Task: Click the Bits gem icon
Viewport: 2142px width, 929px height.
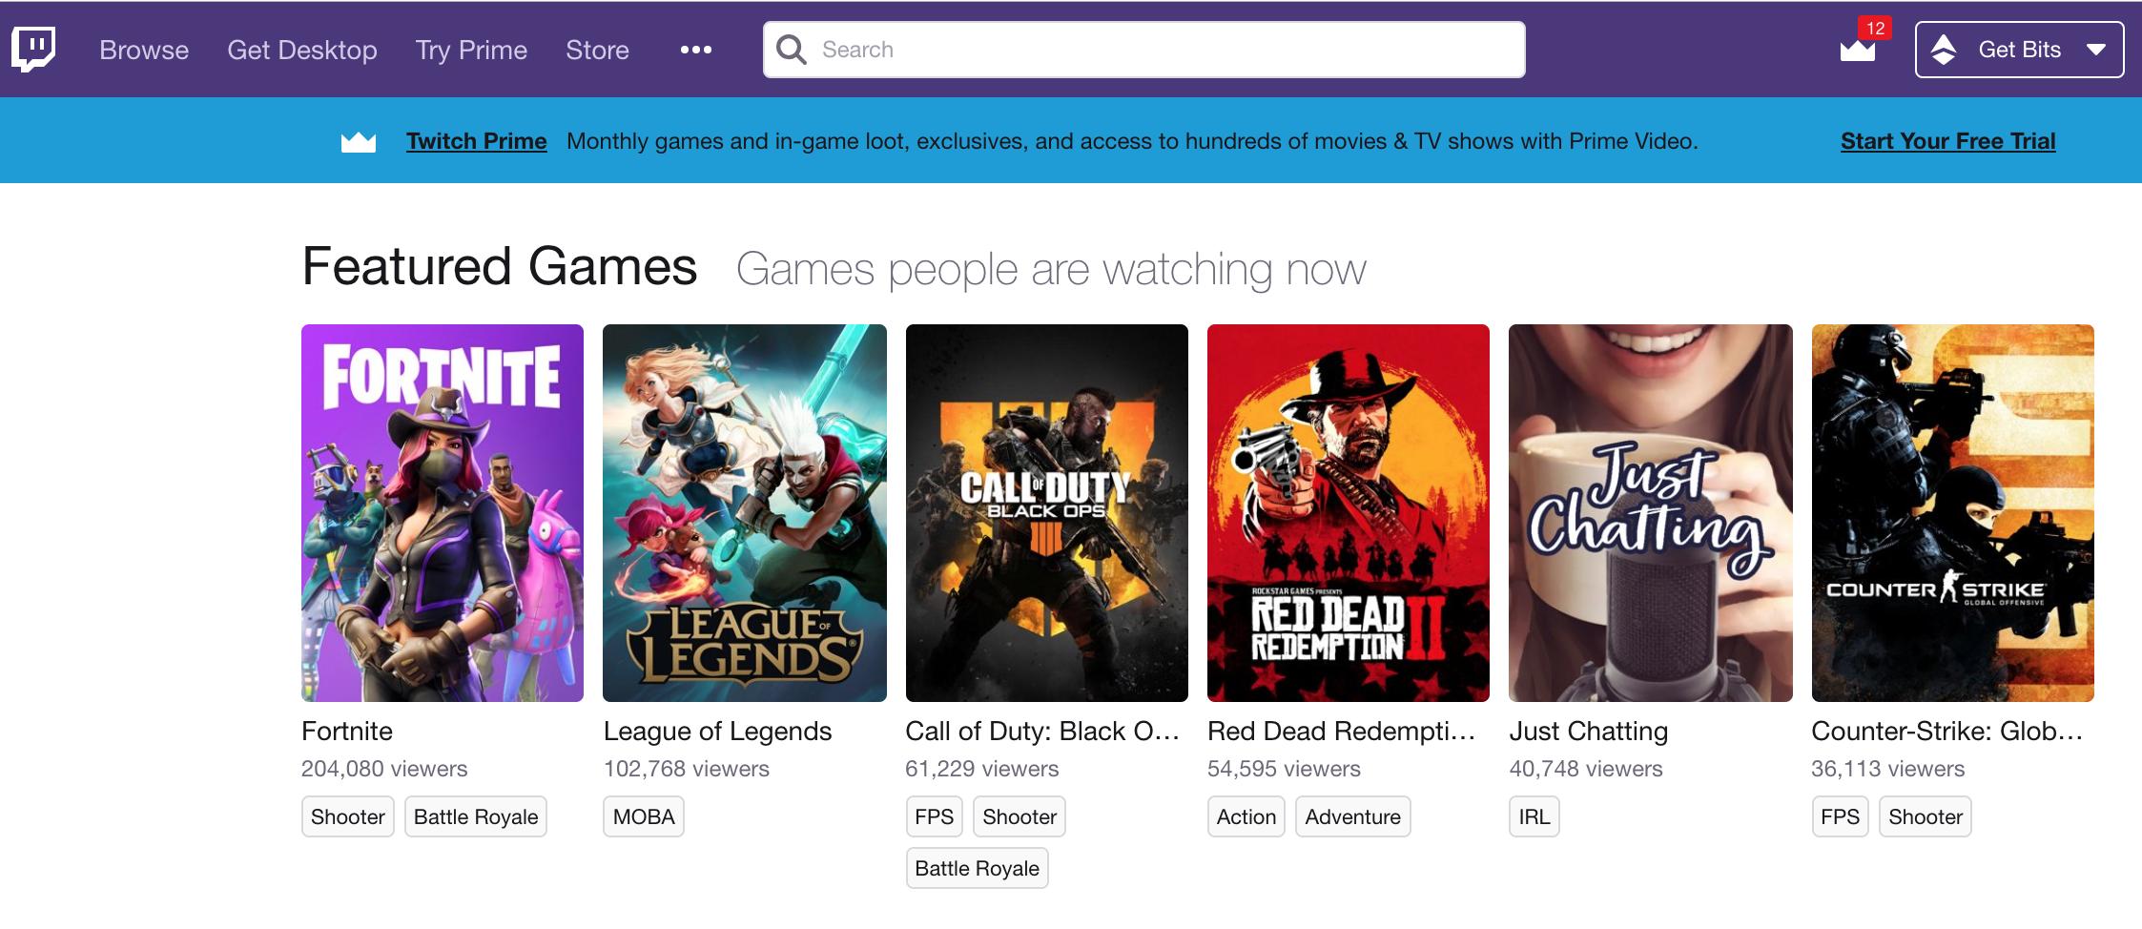Action: click(1943, 50)
